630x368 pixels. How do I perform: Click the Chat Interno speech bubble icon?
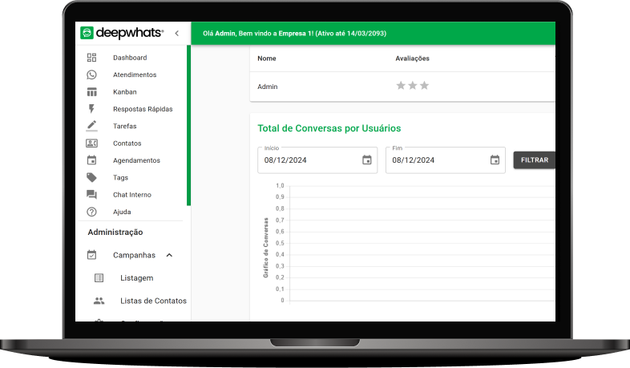(91, 195)
